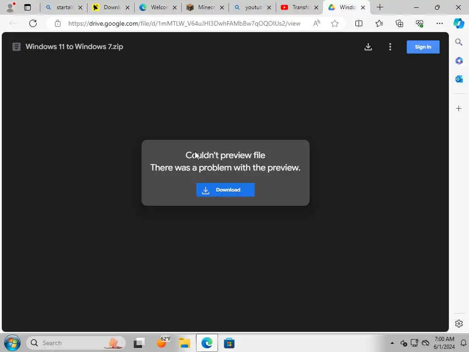Open sidebar settings gear icon
The width and height of the screenshot is (469, 352).
click(x=459, y=324)
